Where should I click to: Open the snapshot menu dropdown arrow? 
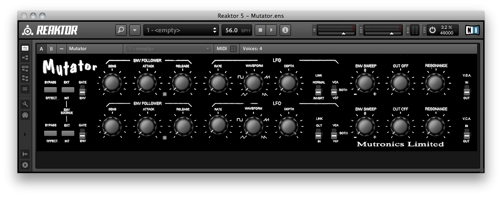(135, 30)
